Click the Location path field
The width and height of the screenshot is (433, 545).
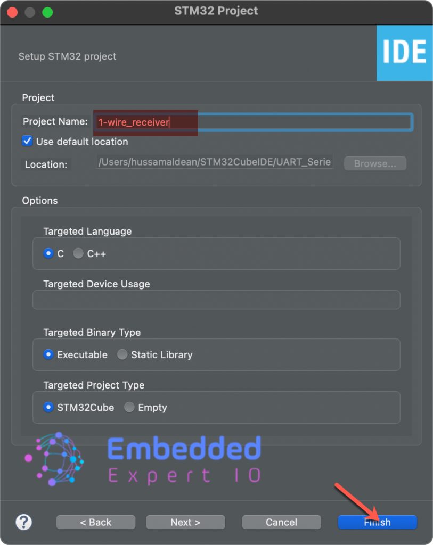coord(215,162)
